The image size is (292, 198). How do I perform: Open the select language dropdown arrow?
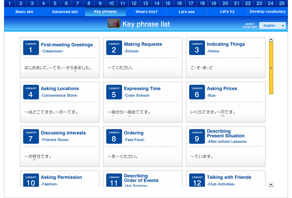[283, 26]
